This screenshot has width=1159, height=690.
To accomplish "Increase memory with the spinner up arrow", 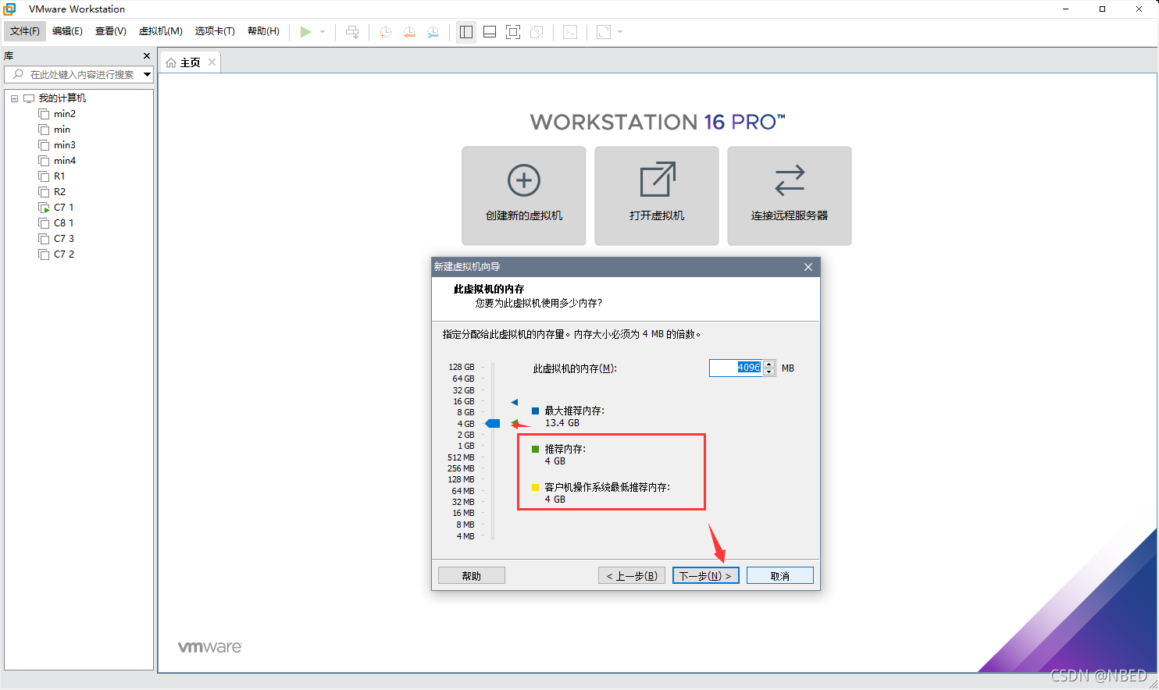I will pos(769,364).
